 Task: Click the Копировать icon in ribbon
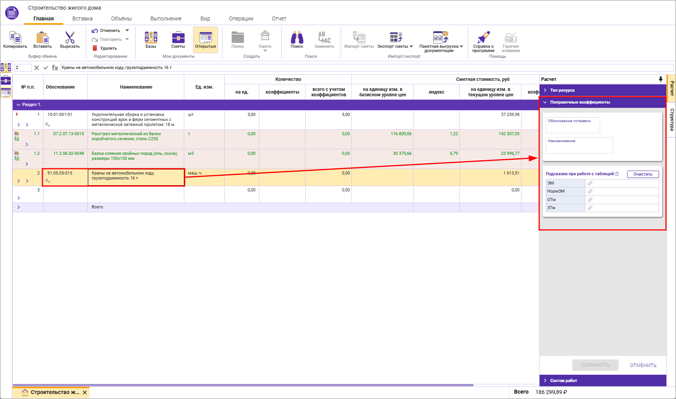[15, 38]
